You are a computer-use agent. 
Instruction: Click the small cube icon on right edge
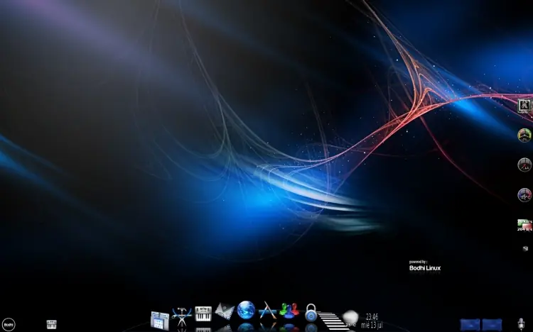point(525,249)
